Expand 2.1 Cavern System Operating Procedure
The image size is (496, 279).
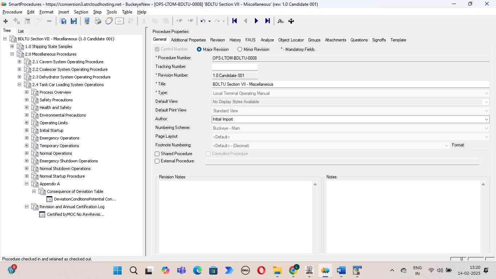point(19,62)
